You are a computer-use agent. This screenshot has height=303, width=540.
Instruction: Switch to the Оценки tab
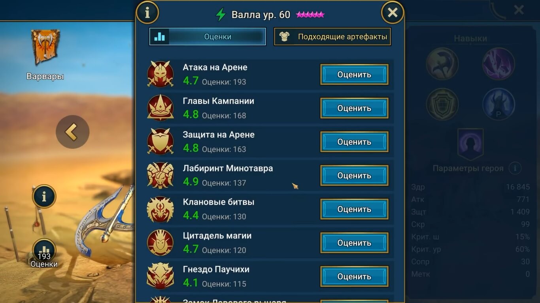pos(208,37)
